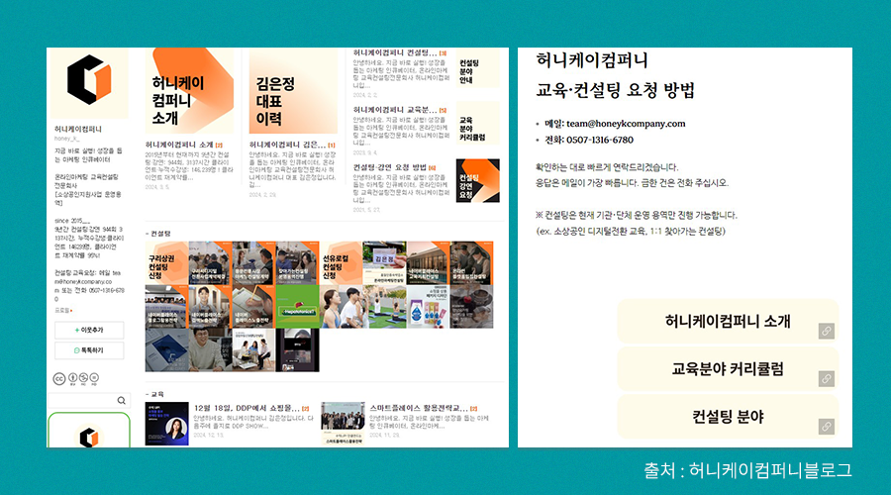Open the 허니케이컴퍼니 소개 banner button

727,322
